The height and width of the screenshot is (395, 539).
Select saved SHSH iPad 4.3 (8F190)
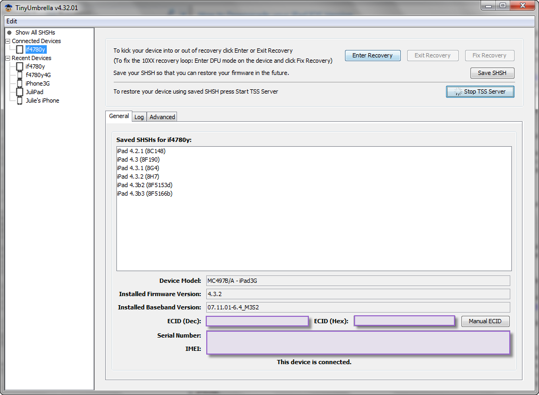(138, 159)
